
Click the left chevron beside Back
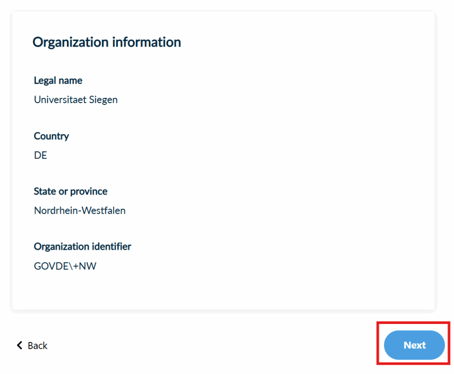pos(20,345)
